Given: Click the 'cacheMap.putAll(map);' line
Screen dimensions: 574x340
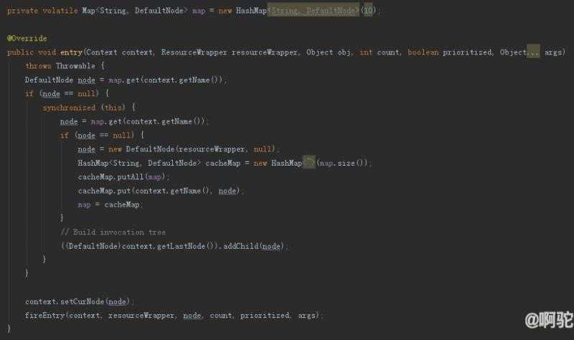Looking at the screenshot, I should tap(123, 176).
